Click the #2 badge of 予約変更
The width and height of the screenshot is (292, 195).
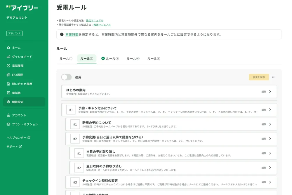click(75, 139)
